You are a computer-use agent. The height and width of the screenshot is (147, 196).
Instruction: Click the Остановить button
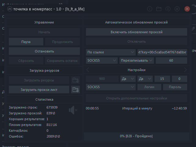44,51
